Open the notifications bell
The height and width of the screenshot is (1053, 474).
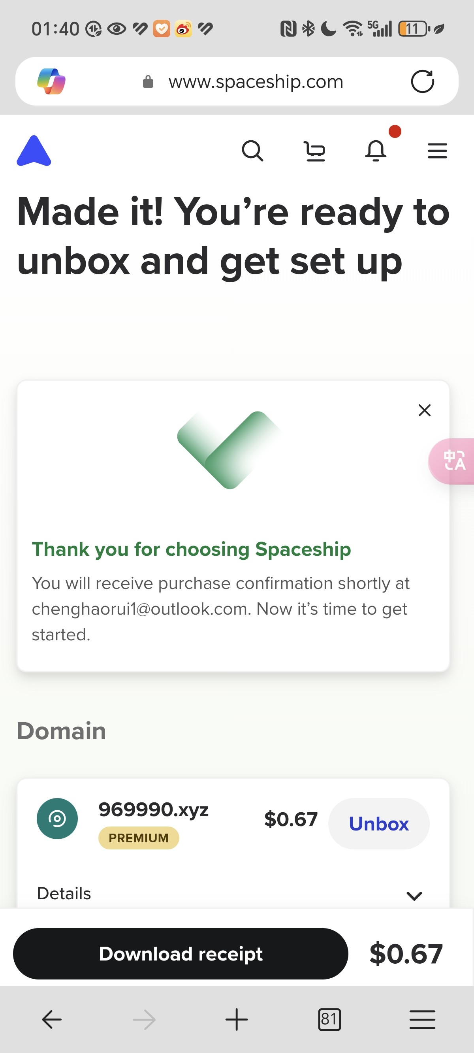pos(376,151)
